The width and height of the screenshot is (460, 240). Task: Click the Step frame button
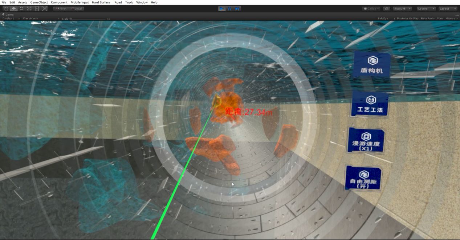pyautogui.click(x=237, y=8)
